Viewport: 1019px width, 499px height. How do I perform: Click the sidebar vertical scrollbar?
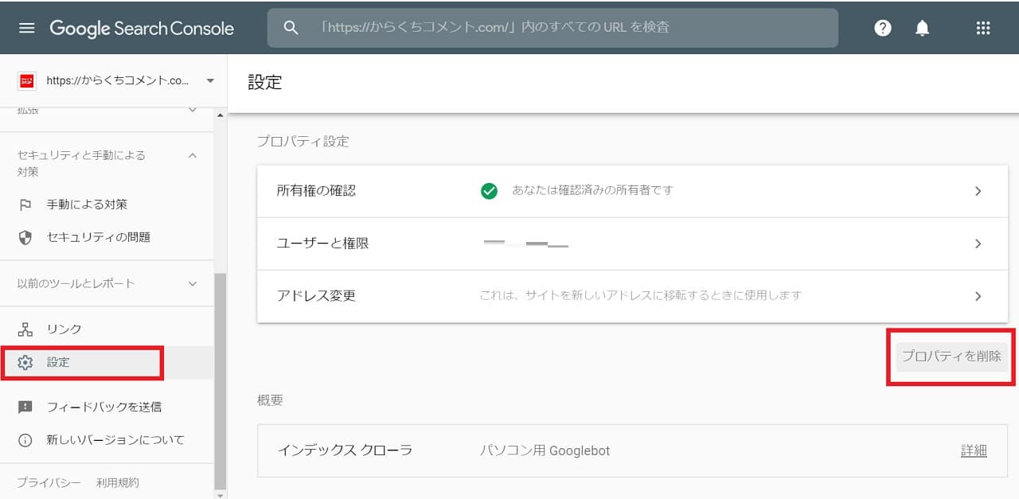(221, 382)
